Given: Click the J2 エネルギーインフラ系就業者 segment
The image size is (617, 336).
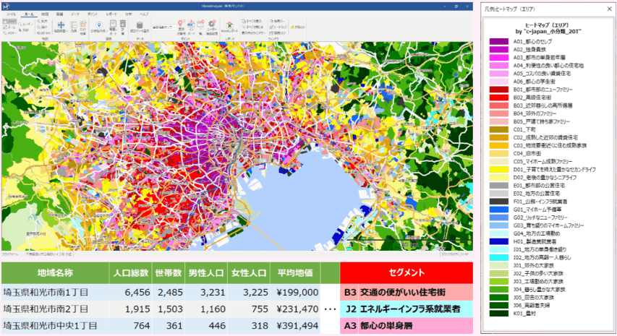Looking at the screenshot, I should [407, 309].
